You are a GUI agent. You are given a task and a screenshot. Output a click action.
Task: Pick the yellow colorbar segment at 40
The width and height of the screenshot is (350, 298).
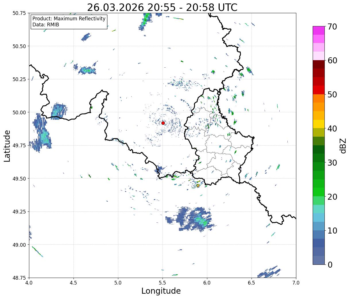click(319, 124)
